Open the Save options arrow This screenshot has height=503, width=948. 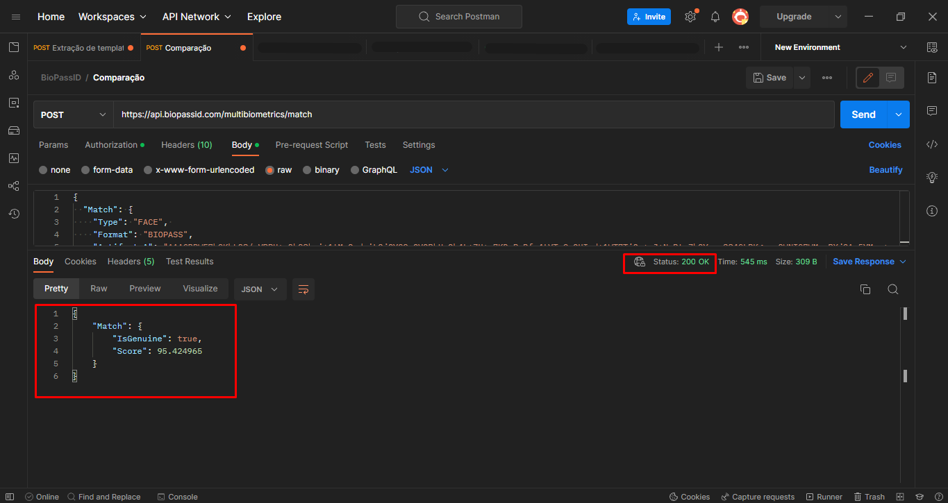(802, 78)
